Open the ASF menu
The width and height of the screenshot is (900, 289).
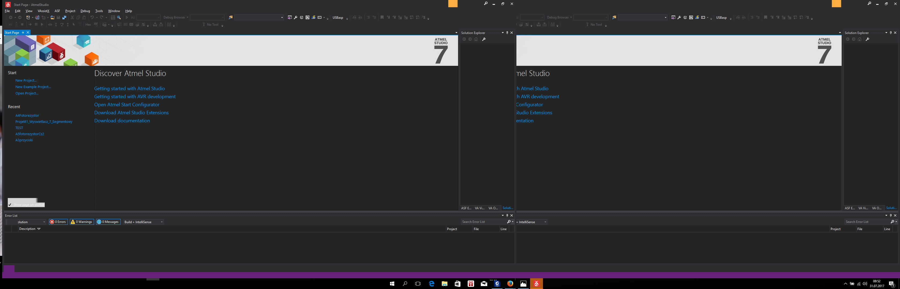coord(57,11)
